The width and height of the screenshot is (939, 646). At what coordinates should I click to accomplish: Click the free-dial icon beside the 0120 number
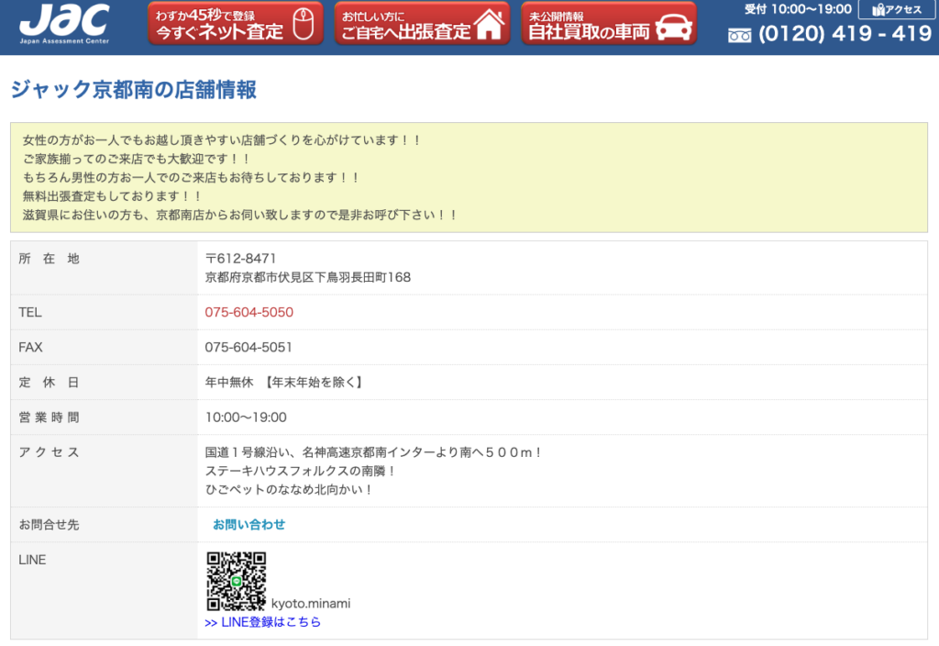[739, 35]
